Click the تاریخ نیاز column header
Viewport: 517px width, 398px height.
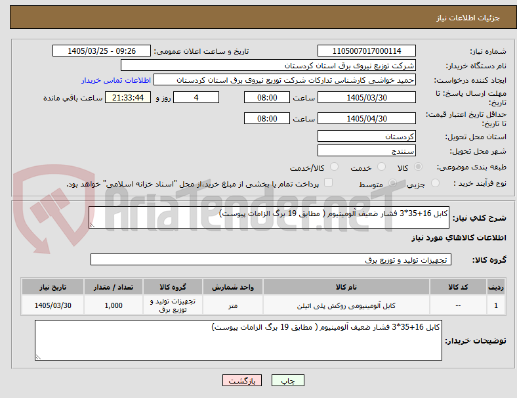tap(52, 287)
